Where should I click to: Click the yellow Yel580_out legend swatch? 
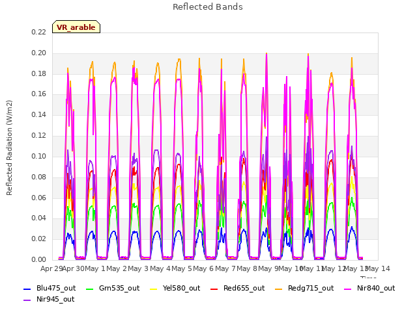click(154, 289)
